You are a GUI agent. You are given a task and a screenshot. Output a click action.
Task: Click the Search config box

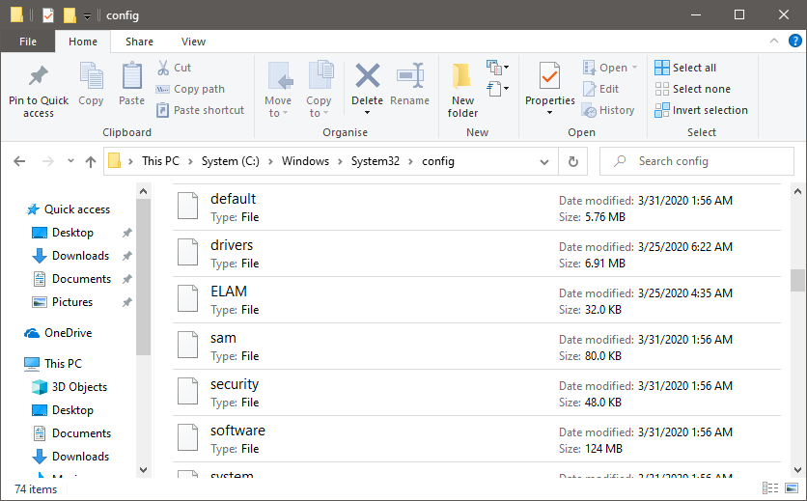pos(696,161)
